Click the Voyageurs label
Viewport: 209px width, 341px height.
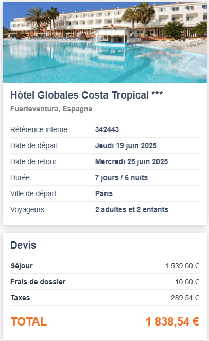click(27, 209)
